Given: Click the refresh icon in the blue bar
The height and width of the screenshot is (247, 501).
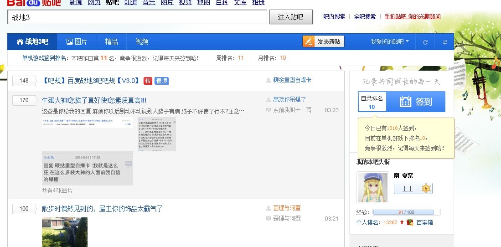Looking at the screenshot, I should pos(425,42).
